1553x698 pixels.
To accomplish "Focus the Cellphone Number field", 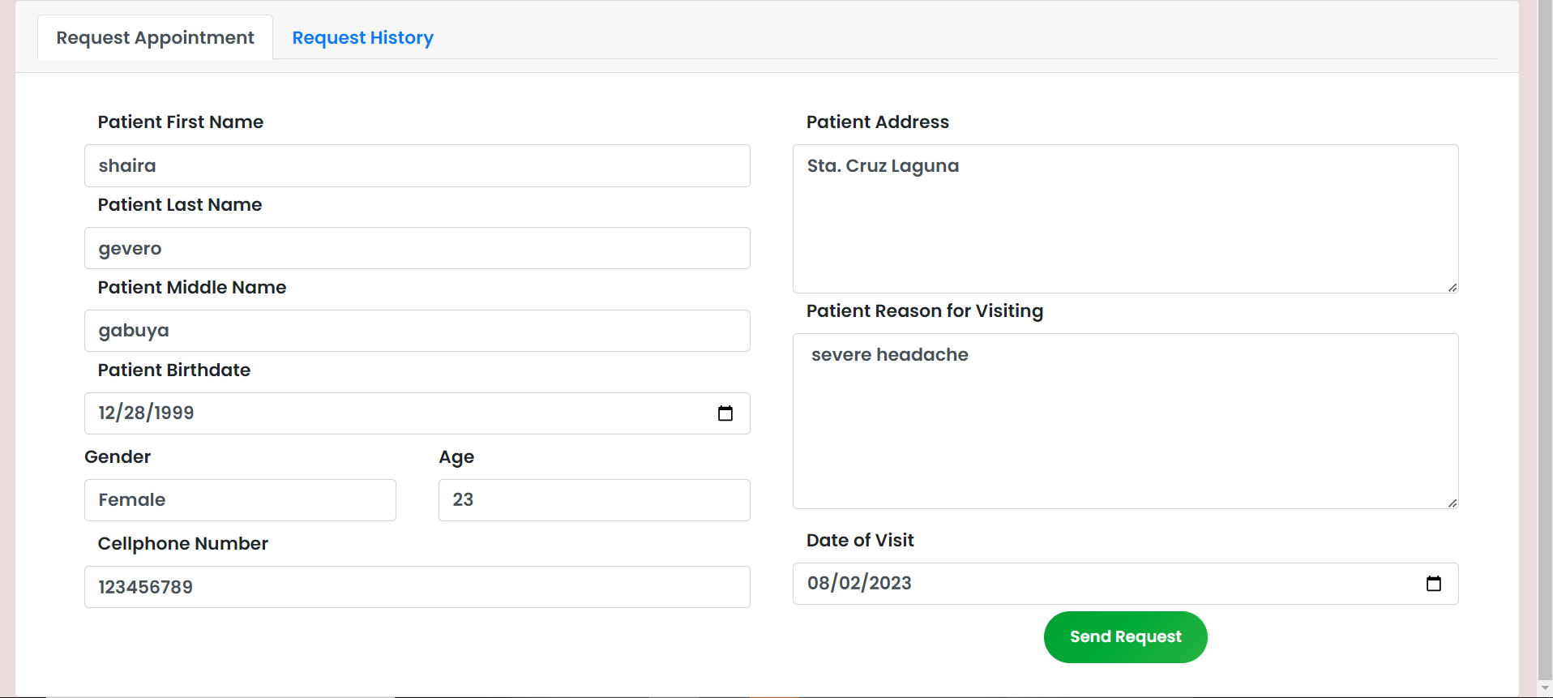I will (x=417, y=587).
